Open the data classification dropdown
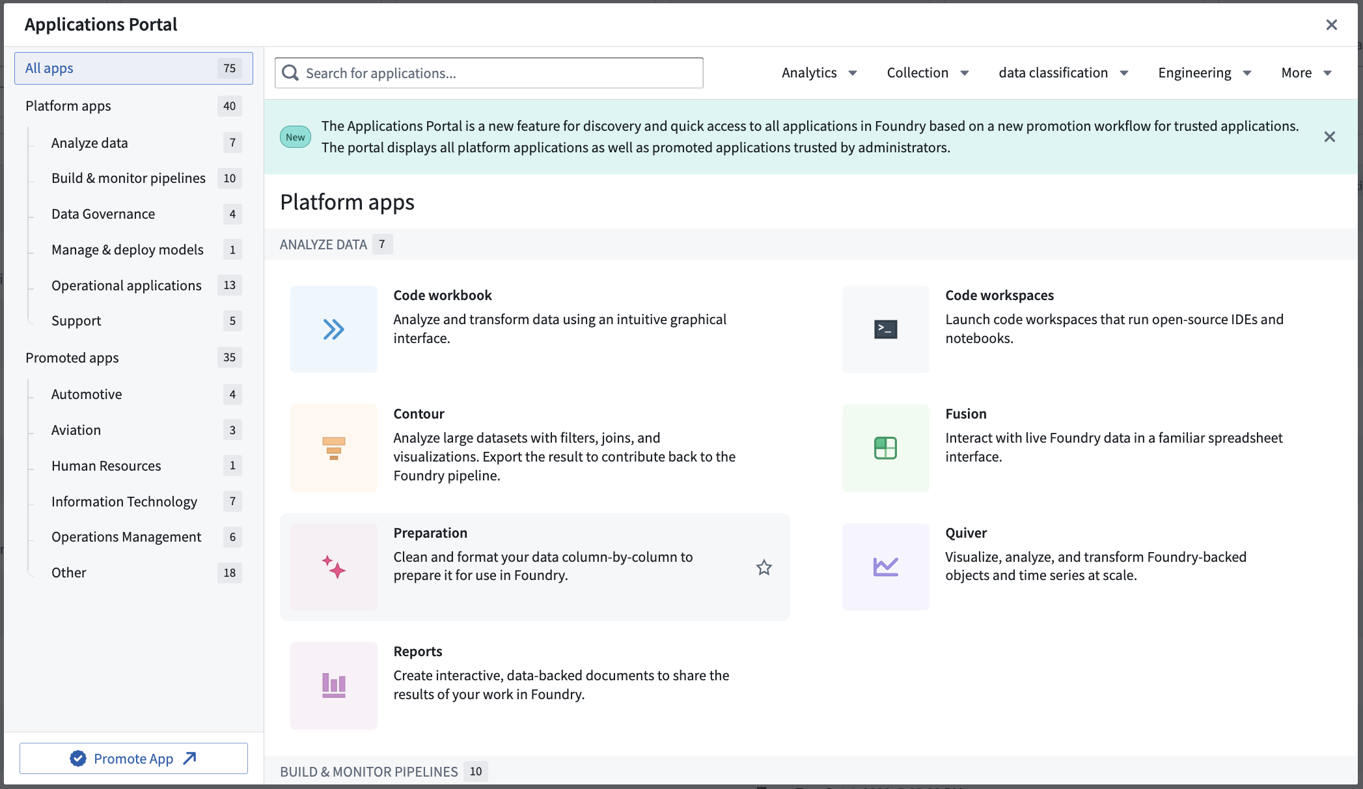Screen dimensions: 1363x789 pos(1064,73)
